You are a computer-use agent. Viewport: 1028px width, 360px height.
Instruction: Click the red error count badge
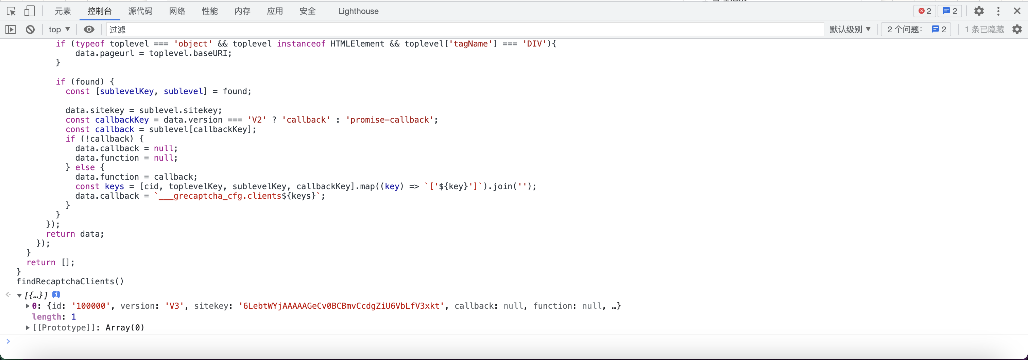click(x=925, y=11)
